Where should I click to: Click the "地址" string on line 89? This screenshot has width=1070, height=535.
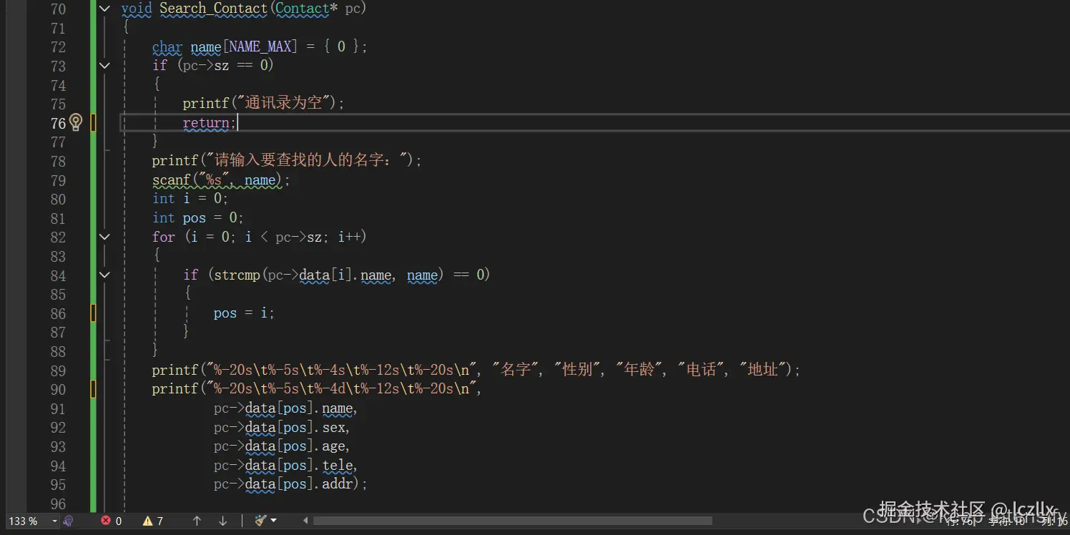pyautogui.click(x=762, y=370)
